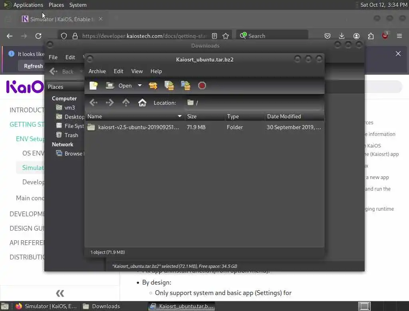This screenshot has width=409, height=311.
Task: Click the Extract archive toolbar icon
Action: (x=153, y=86)
